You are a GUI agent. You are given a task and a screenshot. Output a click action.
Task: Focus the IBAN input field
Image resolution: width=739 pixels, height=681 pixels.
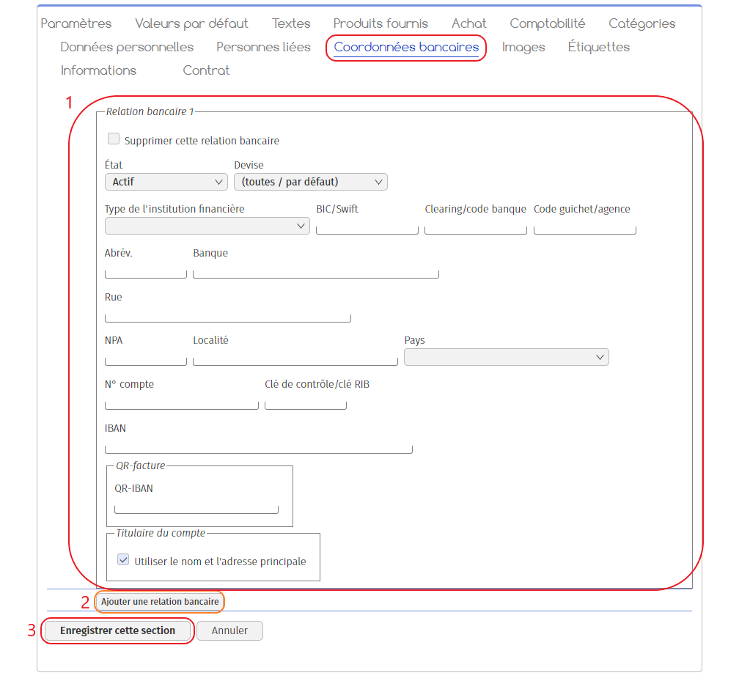click(x=258, y=446)
